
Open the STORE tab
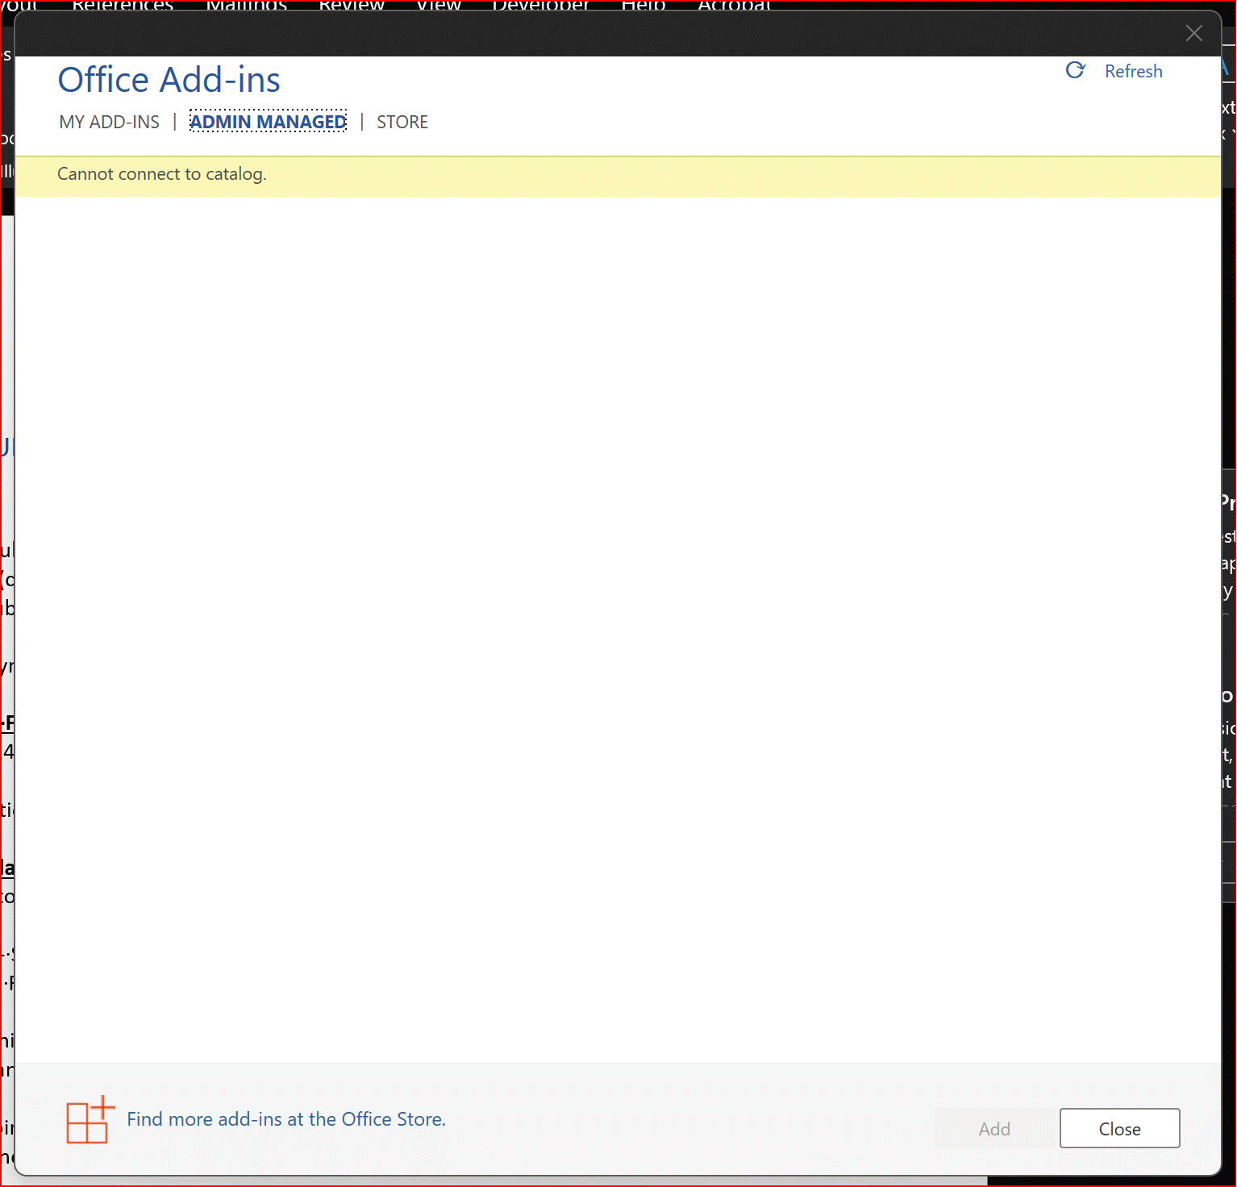pos(402,122)
